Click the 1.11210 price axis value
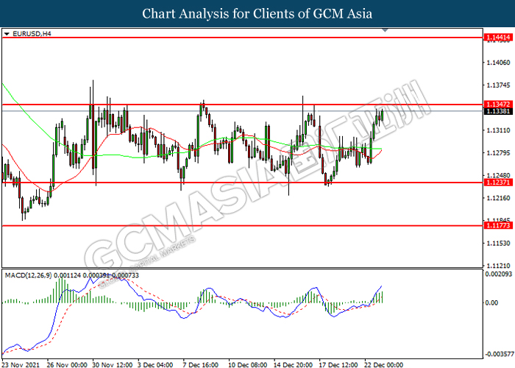Image resolution: width=515 pixels, height=368 pixels. click(498, 265)
